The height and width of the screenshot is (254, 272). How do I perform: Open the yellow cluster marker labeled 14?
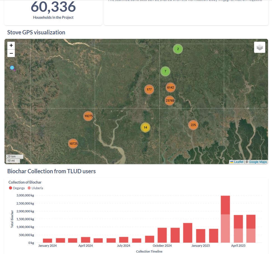click(x=145, y=127)
